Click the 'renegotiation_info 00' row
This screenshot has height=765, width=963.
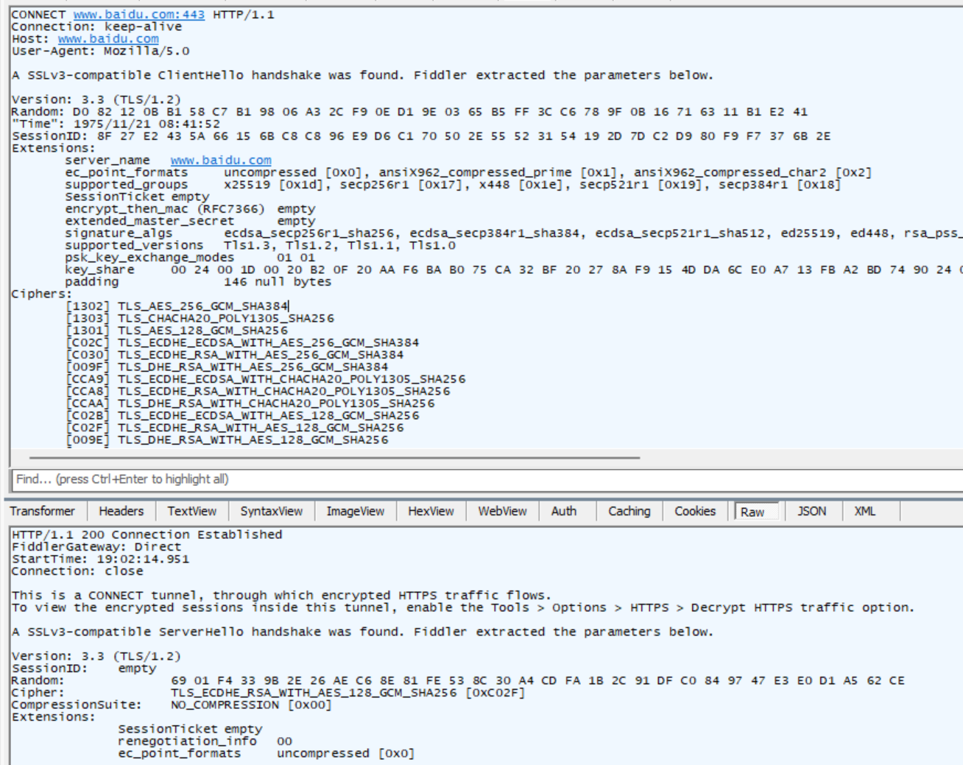[x=205, y=741]
